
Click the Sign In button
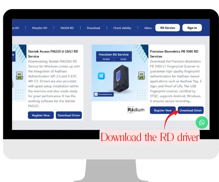(192, 28)
